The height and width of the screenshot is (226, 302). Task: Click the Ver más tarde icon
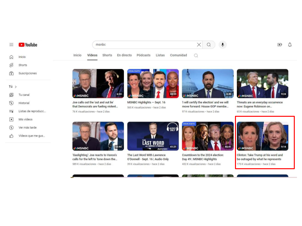pos(11,128)
